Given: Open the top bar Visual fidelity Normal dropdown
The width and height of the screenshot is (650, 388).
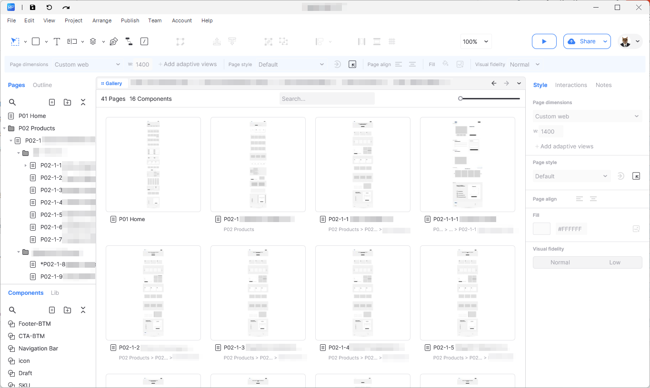Looking at the screenshot, I should 525,64.
